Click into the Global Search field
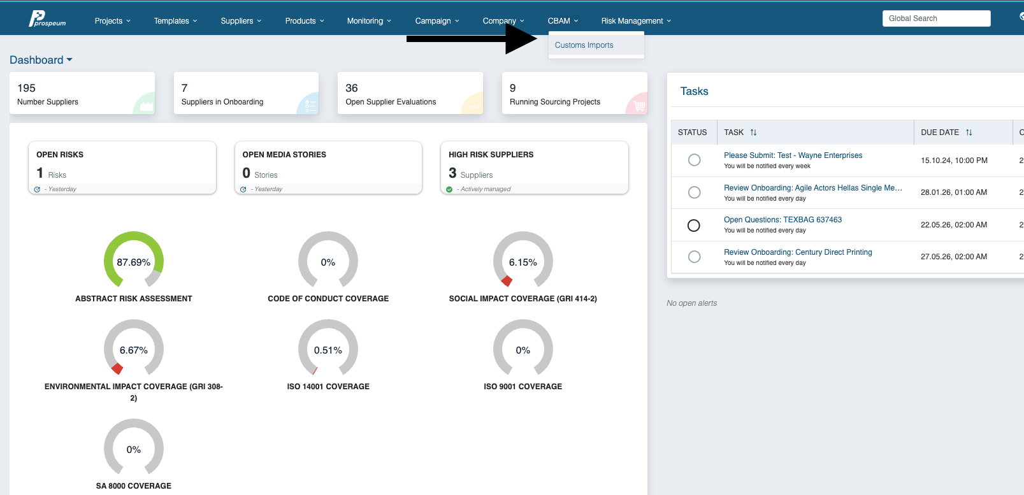This screenshot has height=495, width=1024. (x=936, y=18)
